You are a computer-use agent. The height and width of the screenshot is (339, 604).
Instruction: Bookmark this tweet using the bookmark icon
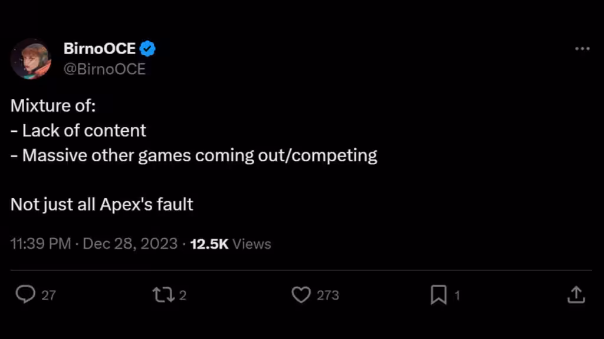pos(438,294)
